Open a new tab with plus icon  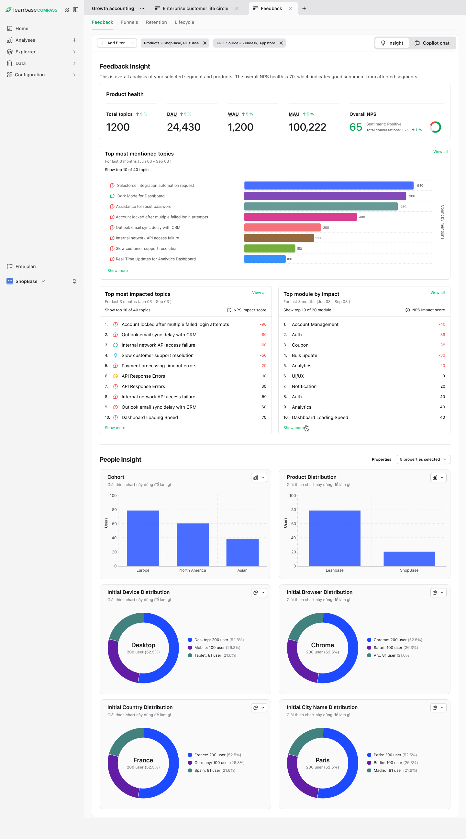[x=304, y=8]
